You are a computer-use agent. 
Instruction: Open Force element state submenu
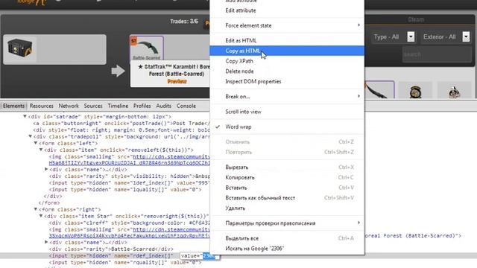click(x=287, y=25)
